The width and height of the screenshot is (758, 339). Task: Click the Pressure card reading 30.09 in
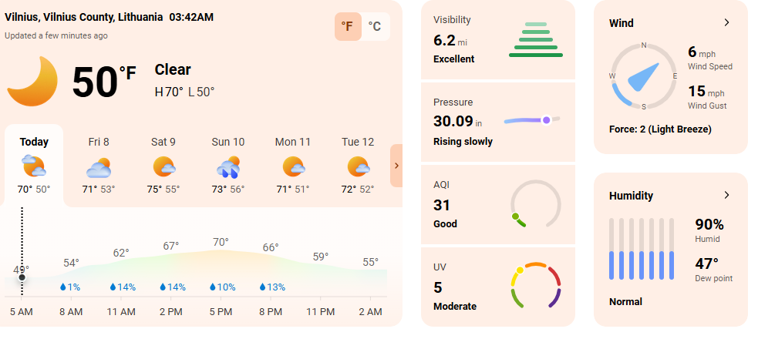click(498, 122)
